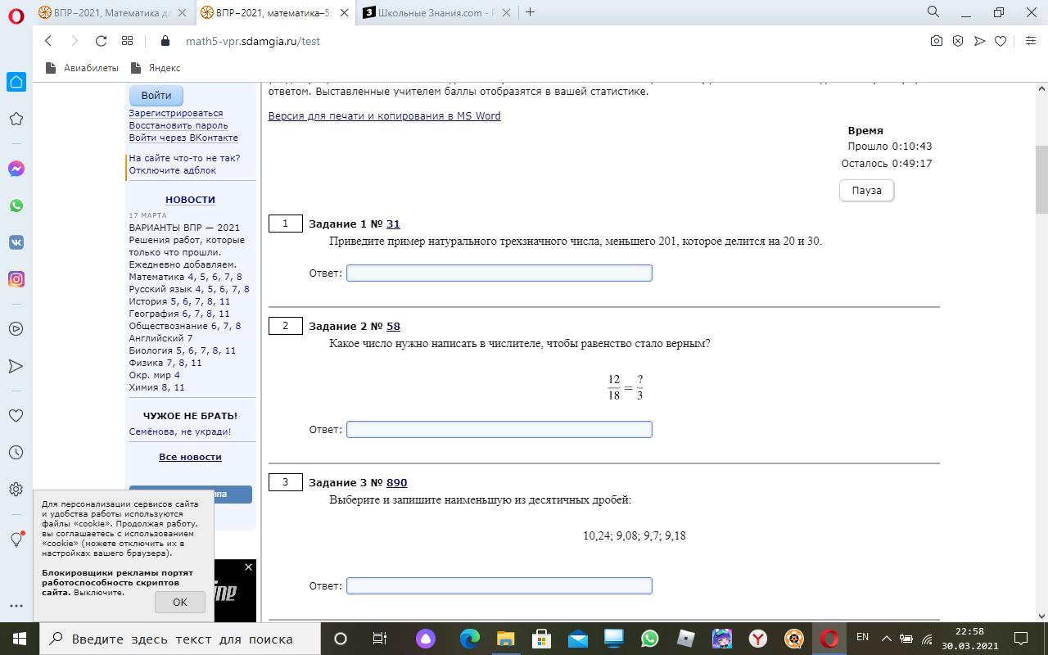Viewport: 1048px width, 655px height.
Task: Open Все новости link
Action: 190,457
